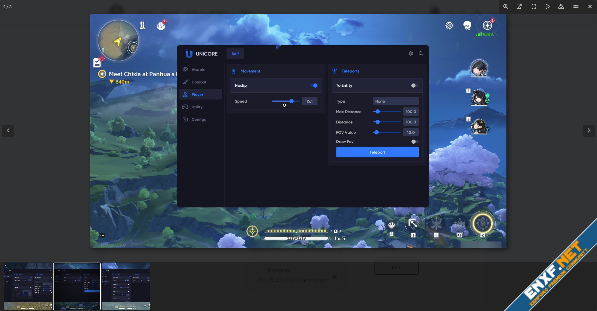Enable the To Entity toggle

point(415,85)
